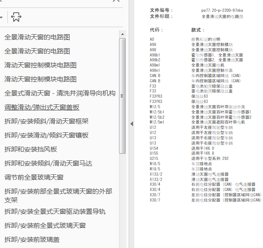Open 调节前全景玻璃天窗 bookmark
Image resolution: width=263 pixels, height=248 pixels.
[34, 177]
